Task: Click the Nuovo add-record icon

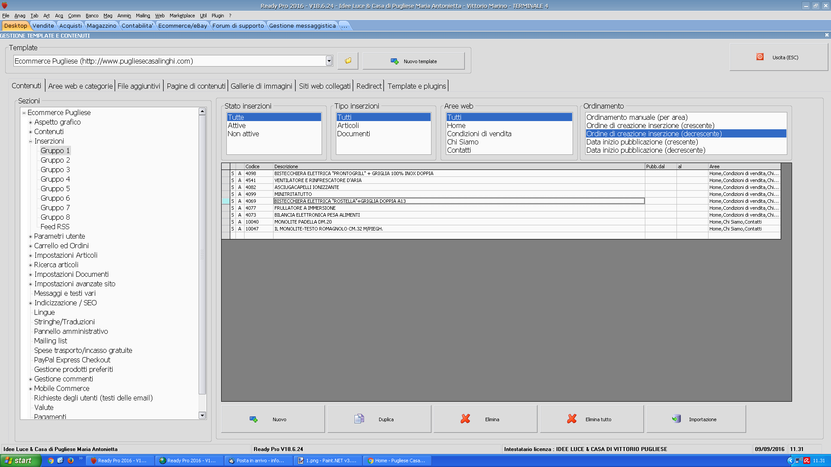Action: (254, 419)
